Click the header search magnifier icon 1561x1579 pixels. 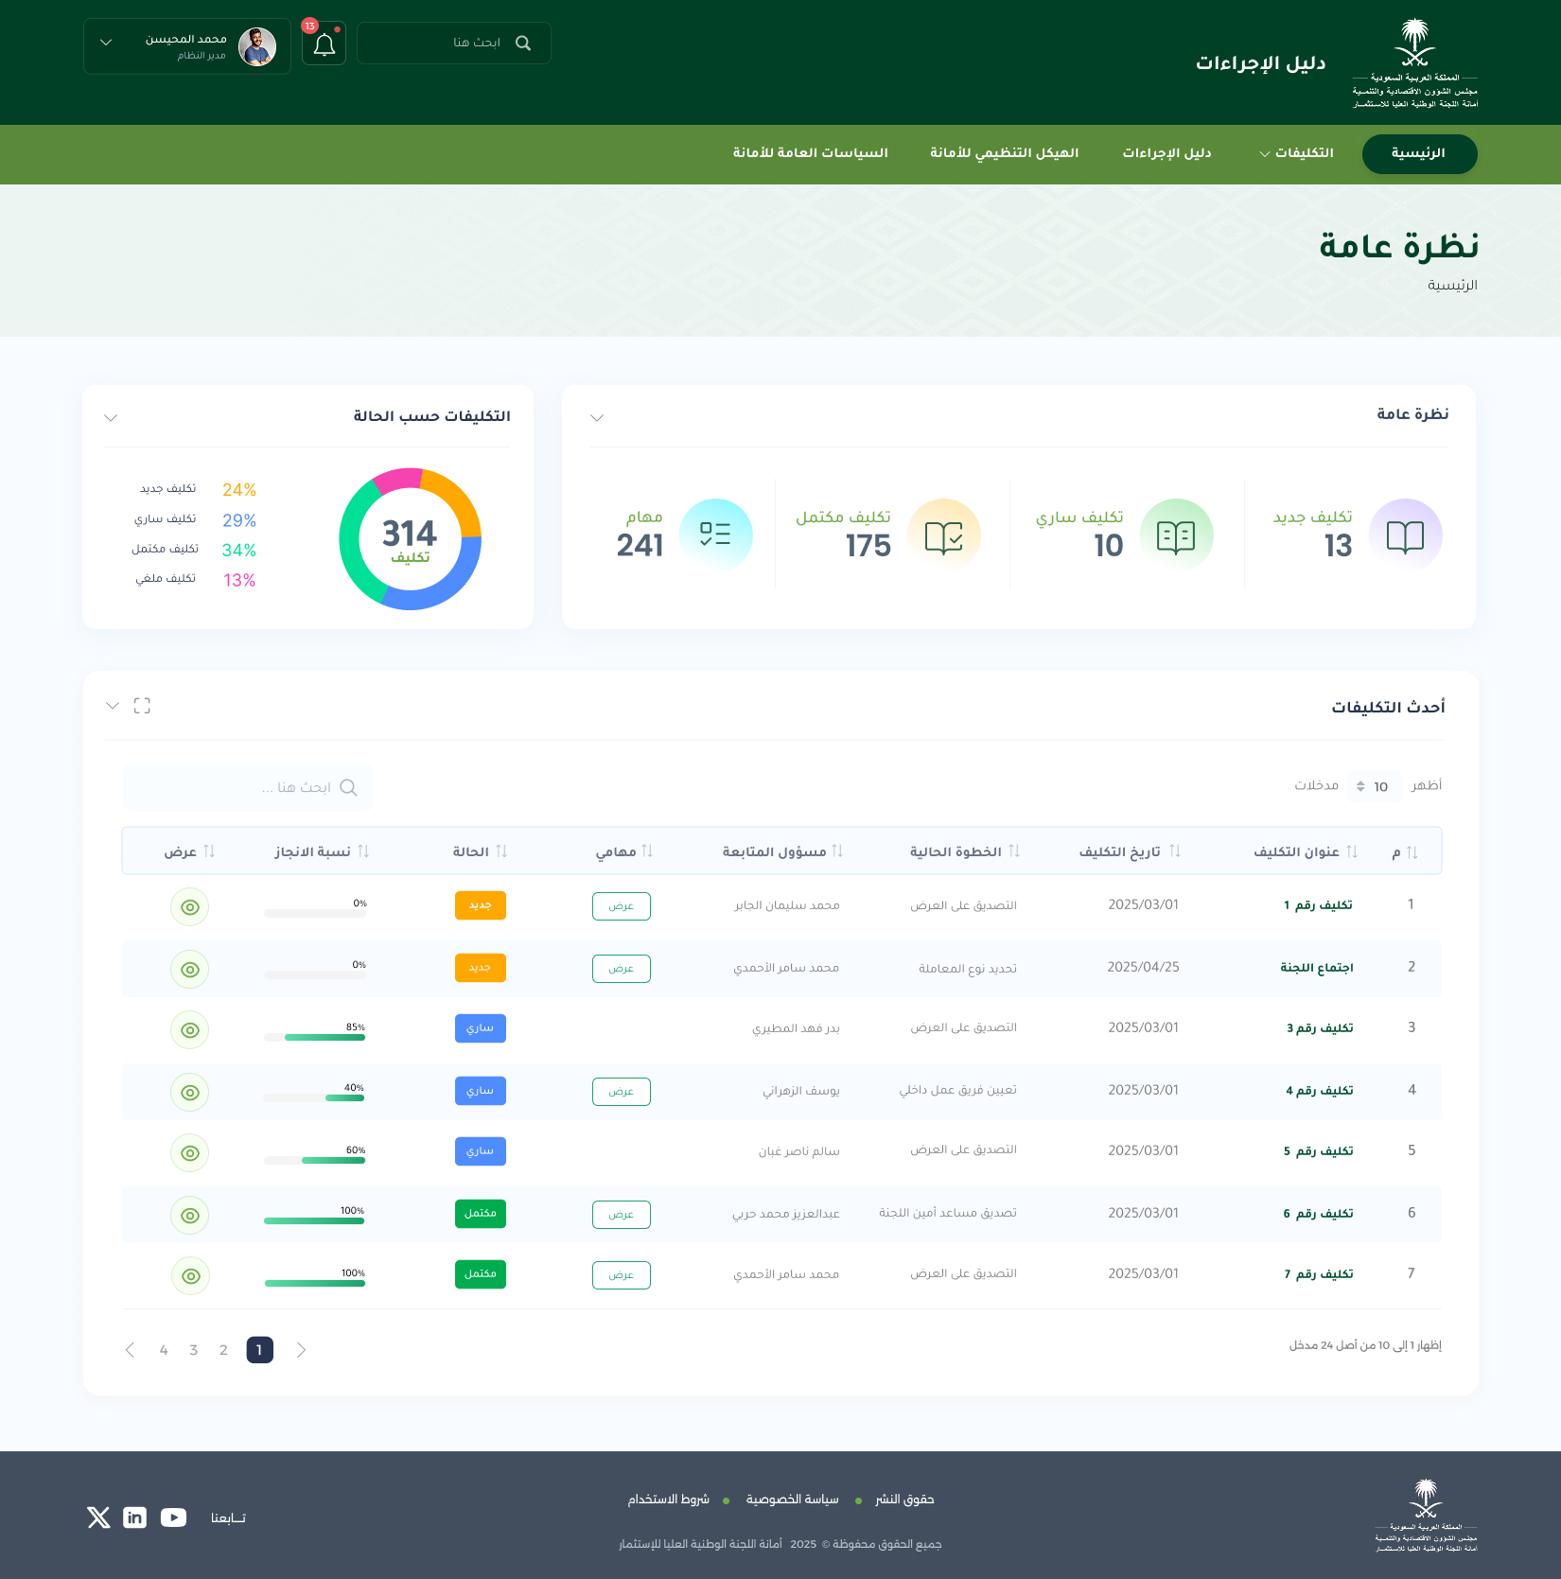pos(523,44)
